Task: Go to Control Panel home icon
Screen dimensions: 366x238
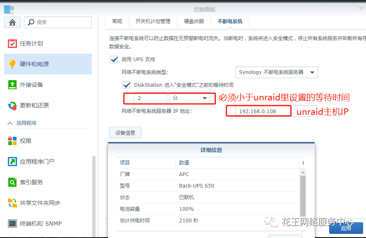Action: click(12, 22)
